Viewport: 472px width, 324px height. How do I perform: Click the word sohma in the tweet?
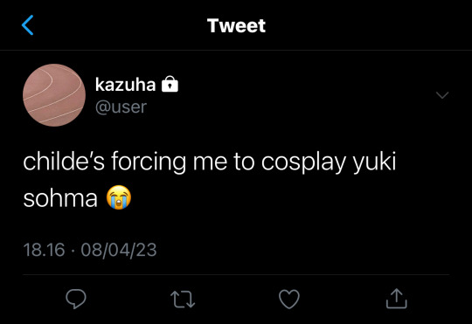click(60, 198)
